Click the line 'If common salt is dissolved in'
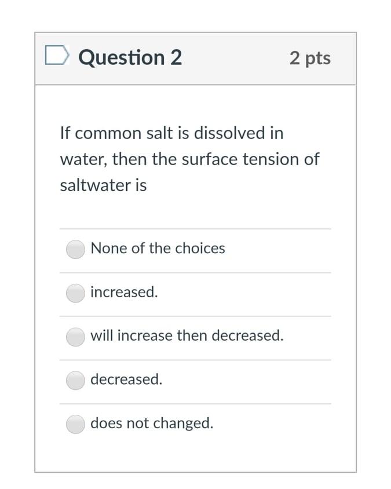The width and height of the screenshot is (391, 489). point(171,133)
